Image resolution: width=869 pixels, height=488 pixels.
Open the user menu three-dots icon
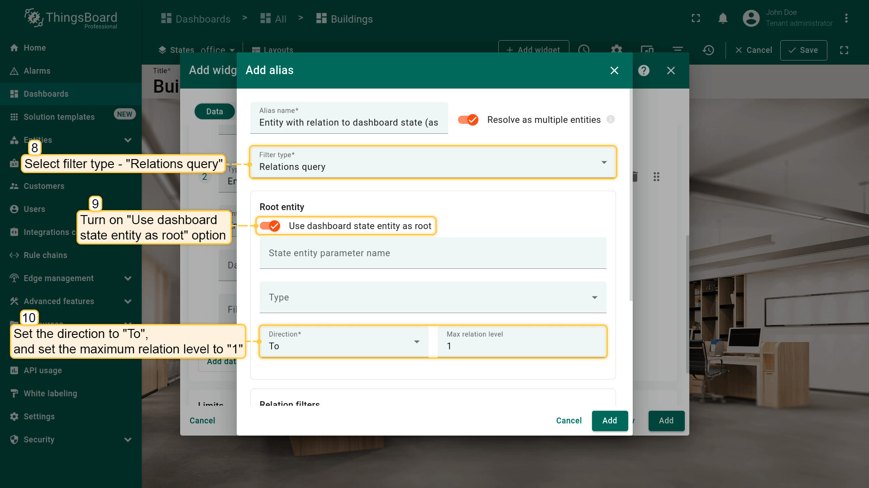pyautogui.click(x=846, y=19)
